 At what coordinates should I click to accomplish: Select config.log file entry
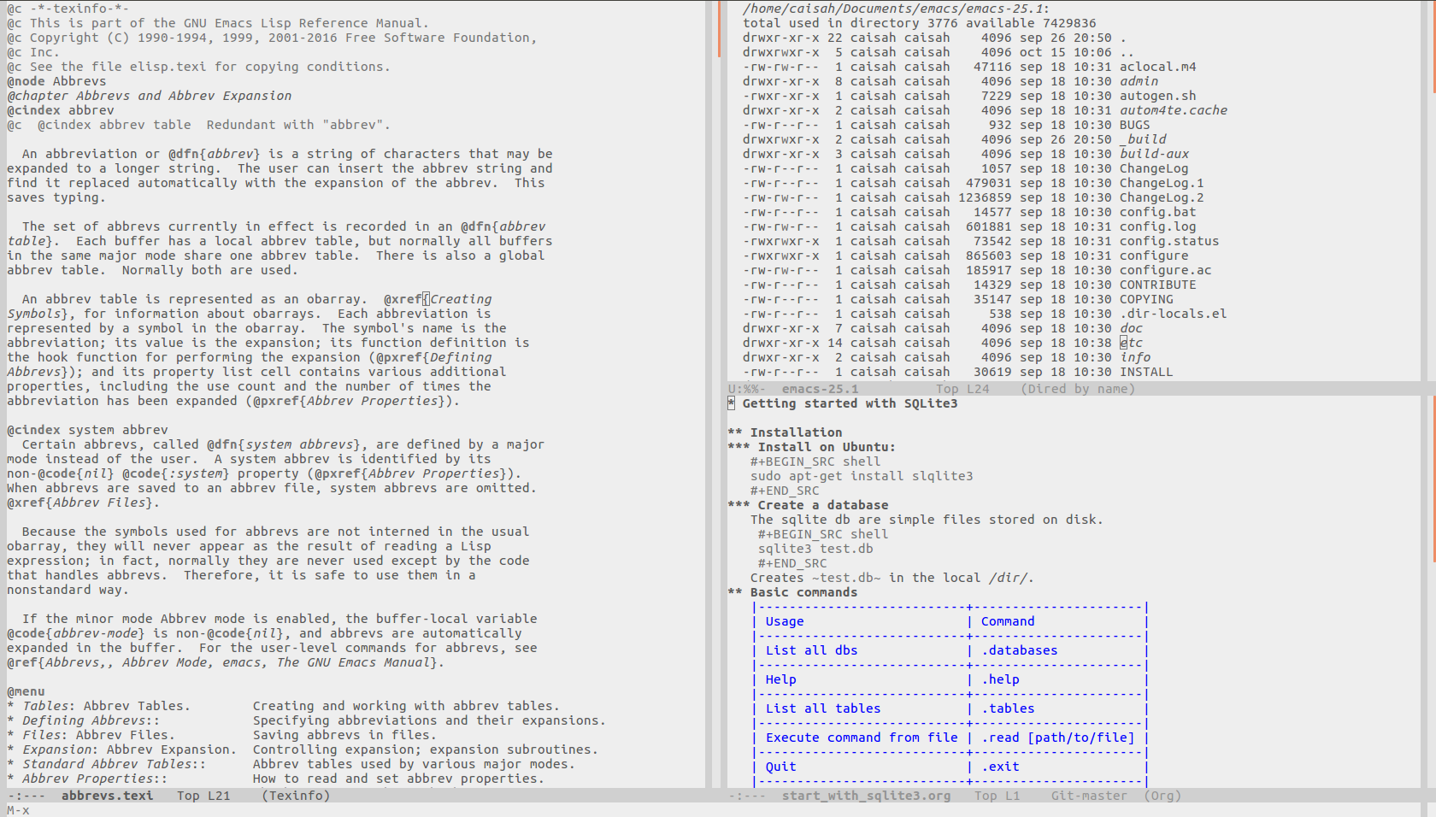(x=1158, y=226)
